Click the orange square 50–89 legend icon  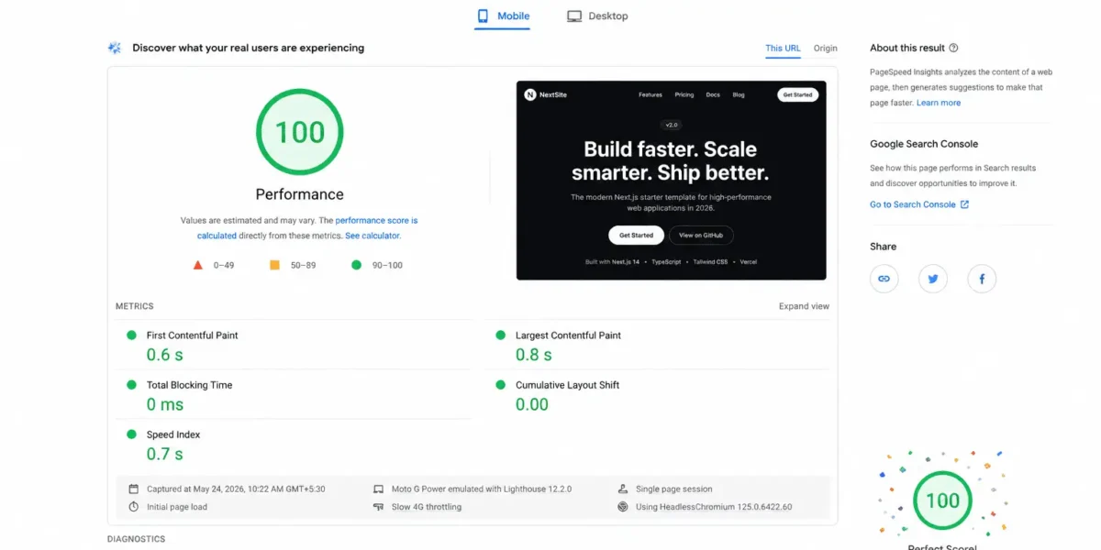274,265
